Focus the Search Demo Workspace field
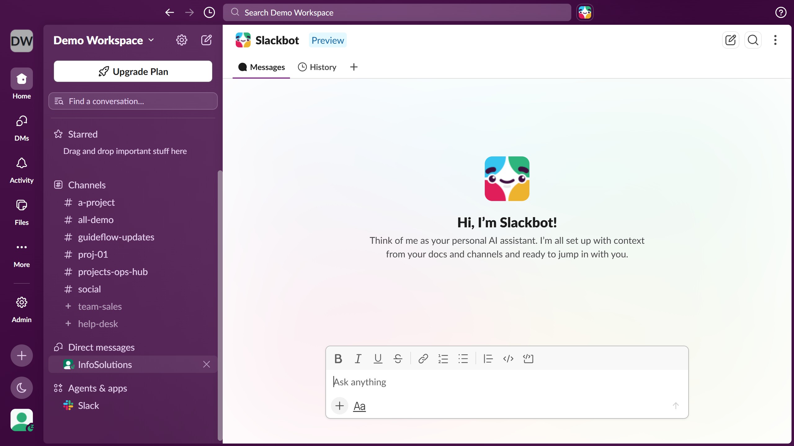The height and width of the screenshot is (446, 794). 397,12
